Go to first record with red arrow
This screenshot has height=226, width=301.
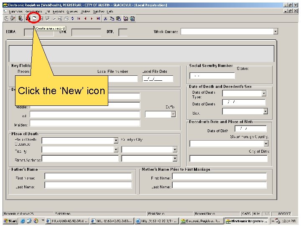pos(79,18)
